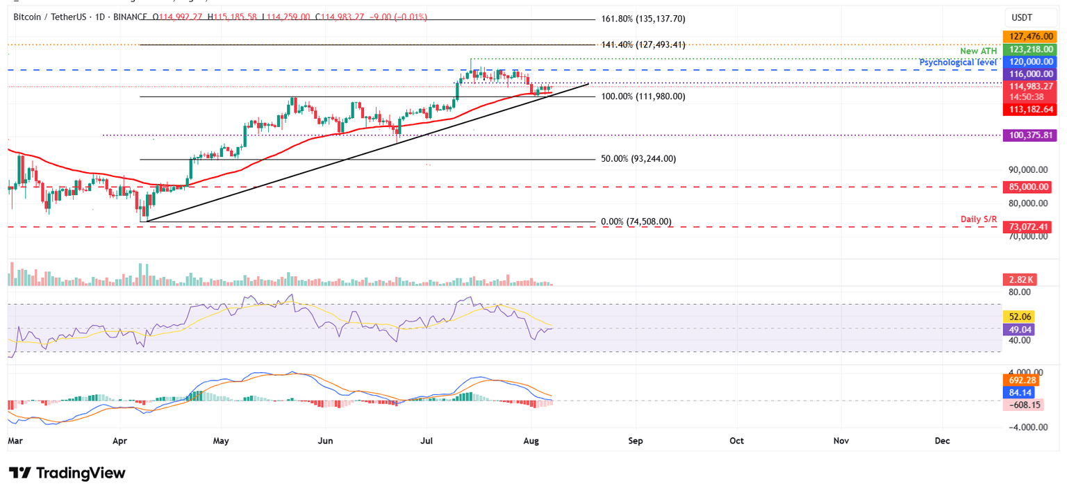Click the red 85,000.00 price label
The image size is (1067, 495).
pyautogui.click(x=1030, y=187)
